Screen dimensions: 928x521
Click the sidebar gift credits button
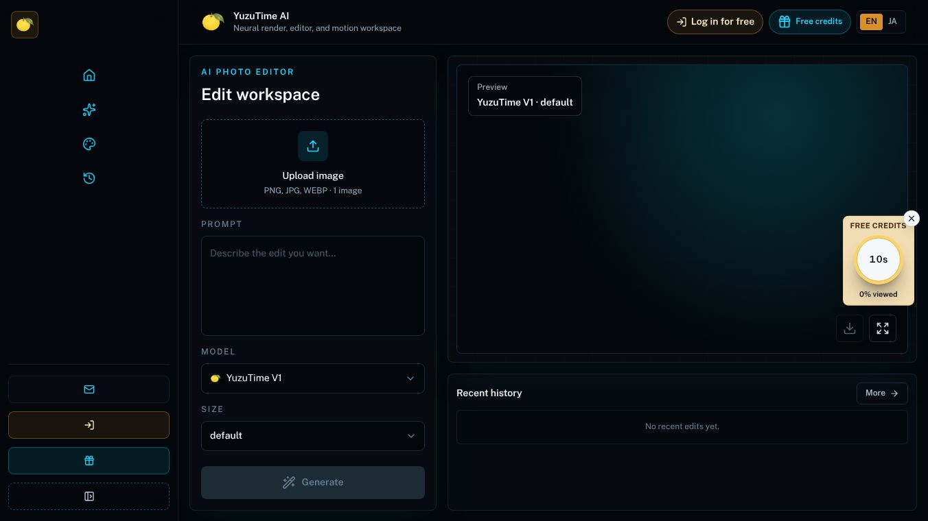pos(89,461)
